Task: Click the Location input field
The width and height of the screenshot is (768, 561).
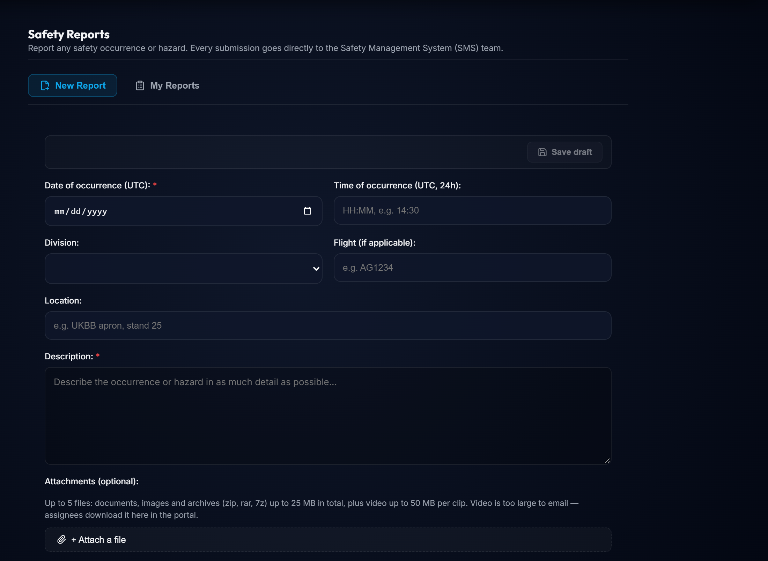Action: pyautogui.click(x=328, y=326)
